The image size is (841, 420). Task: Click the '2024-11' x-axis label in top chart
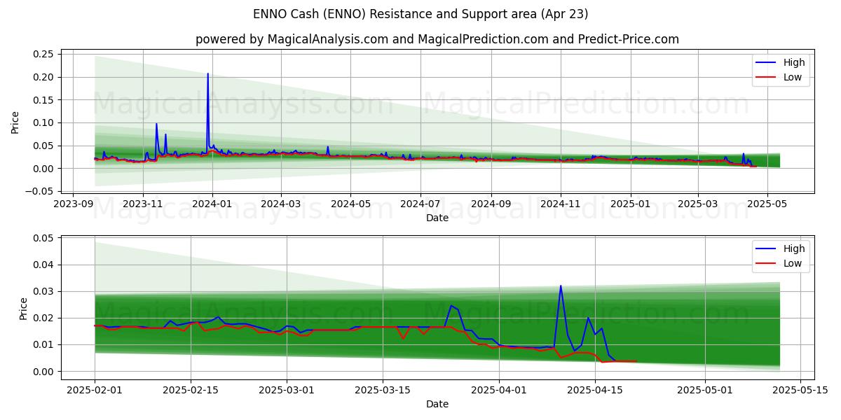(561, 204)
